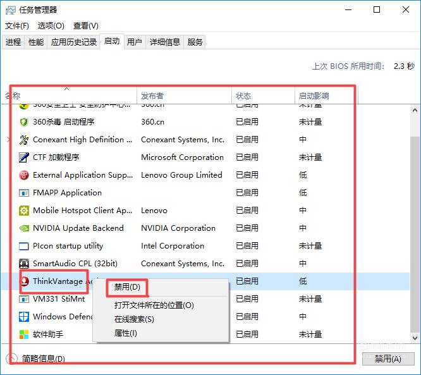Click the vertical scrollbar thumb
This screenshot has height=375, width=421.
click(x=415, y=234)
